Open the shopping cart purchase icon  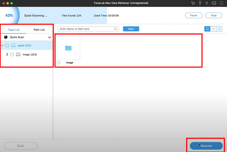click(x=193, y=3)
